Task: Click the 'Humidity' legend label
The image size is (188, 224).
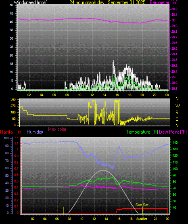Action: 35,132
